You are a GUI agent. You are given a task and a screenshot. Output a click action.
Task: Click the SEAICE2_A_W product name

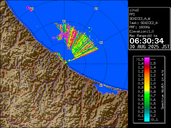[x=140, y=19]
